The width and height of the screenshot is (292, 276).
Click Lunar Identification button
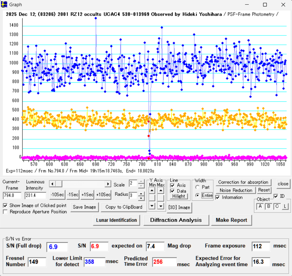point(116,220)
